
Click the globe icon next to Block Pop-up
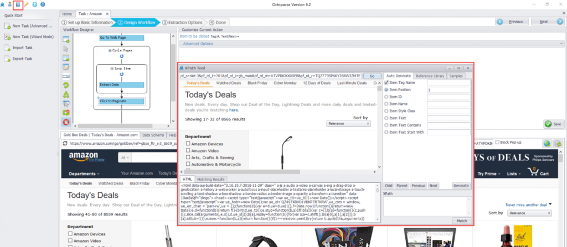click(548, 143)
